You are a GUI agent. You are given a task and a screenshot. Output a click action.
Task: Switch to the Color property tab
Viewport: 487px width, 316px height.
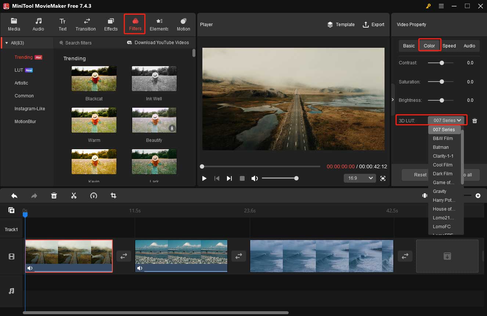[x=429, y=46]
